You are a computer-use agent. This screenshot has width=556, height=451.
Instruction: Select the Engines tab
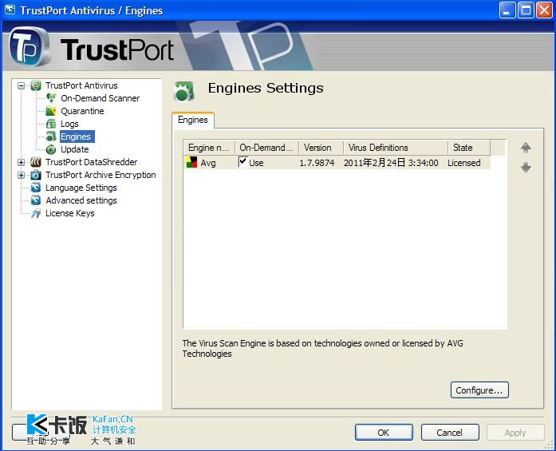click(193, 120)
